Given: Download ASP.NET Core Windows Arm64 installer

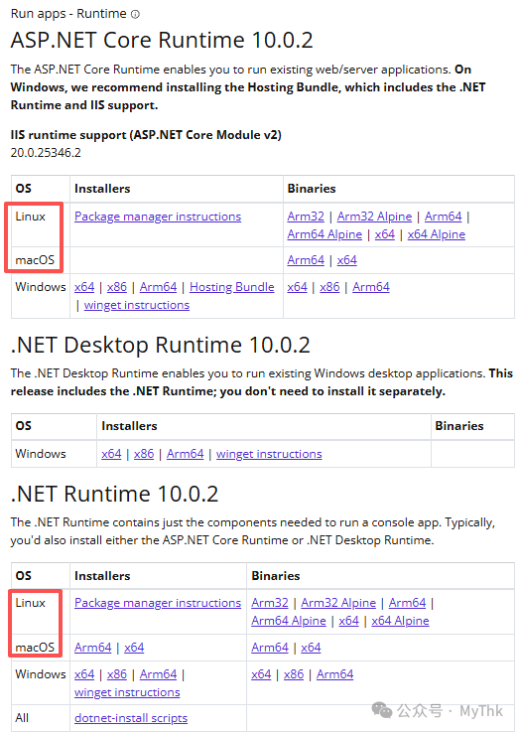Looking at the screenshot, I should [x=158, y=287].
